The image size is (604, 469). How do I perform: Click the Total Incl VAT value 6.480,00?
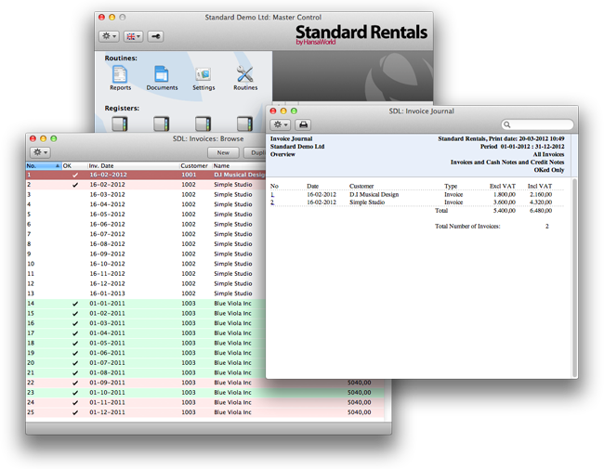pos(541,211)
